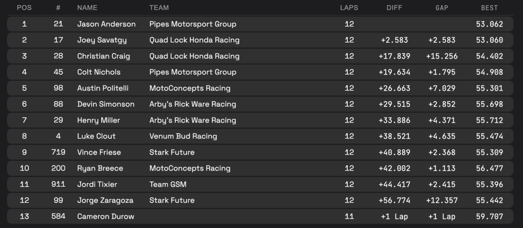Click Vince Friese's rider name

pos(99,152)
